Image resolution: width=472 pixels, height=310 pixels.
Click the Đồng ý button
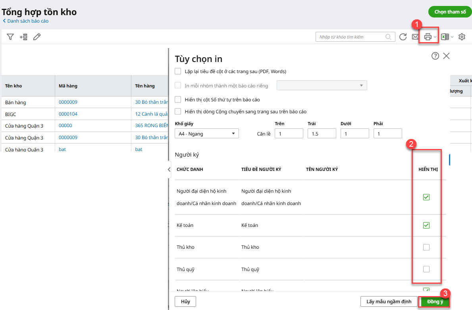coord(435,302)
